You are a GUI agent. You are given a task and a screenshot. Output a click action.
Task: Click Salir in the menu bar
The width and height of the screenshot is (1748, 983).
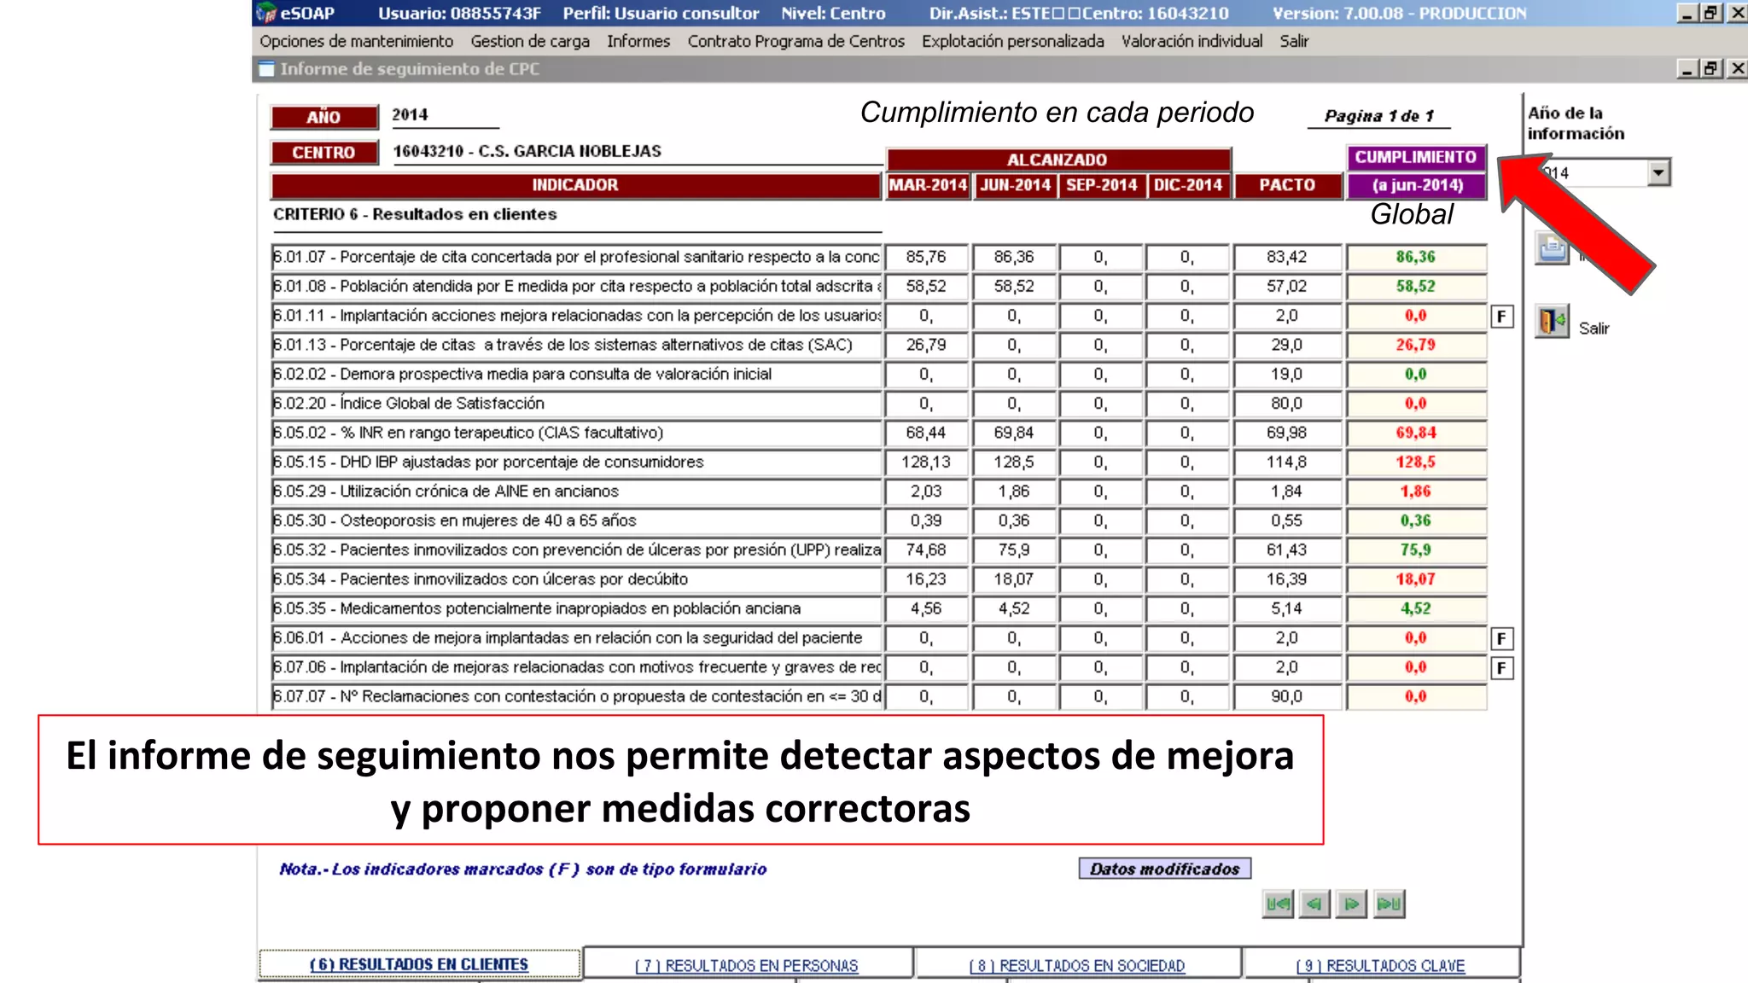(x=1294, y=41)
